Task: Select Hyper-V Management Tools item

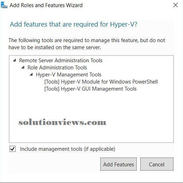Action: pos(69,75)
